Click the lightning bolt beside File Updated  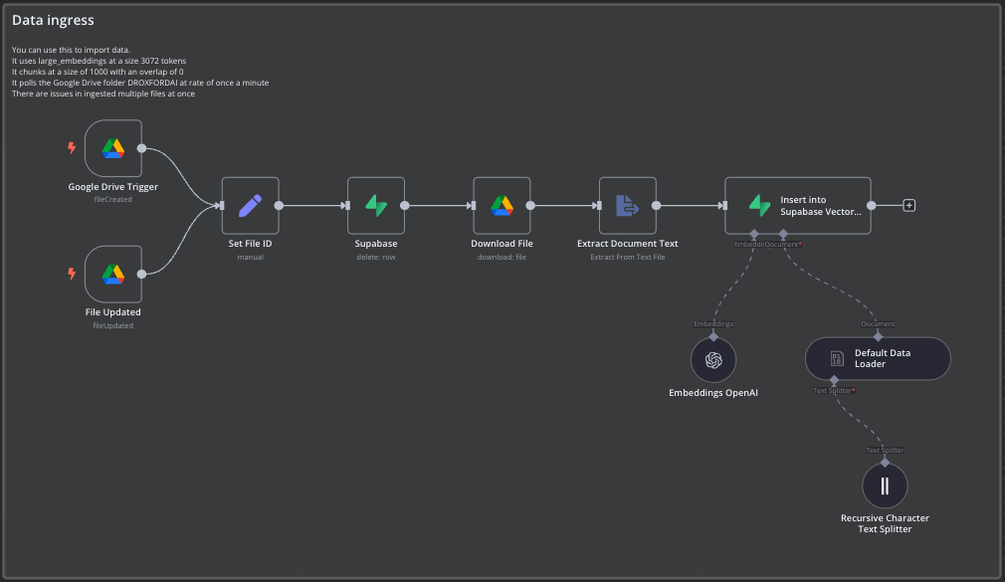[72, 274]
